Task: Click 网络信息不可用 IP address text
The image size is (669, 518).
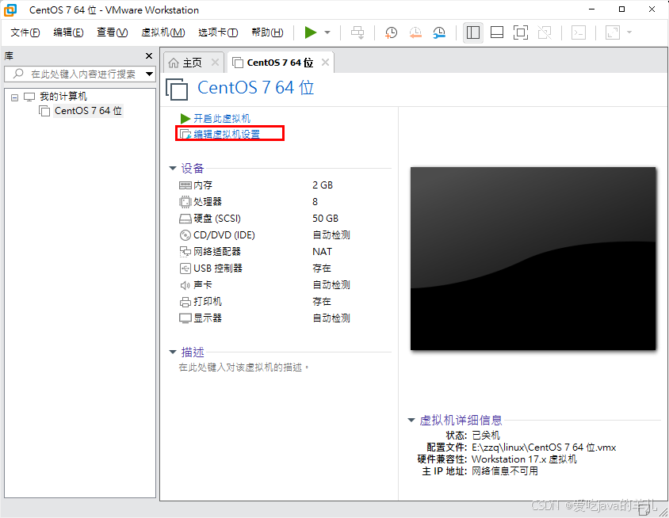Action: [x=505, y=471]
